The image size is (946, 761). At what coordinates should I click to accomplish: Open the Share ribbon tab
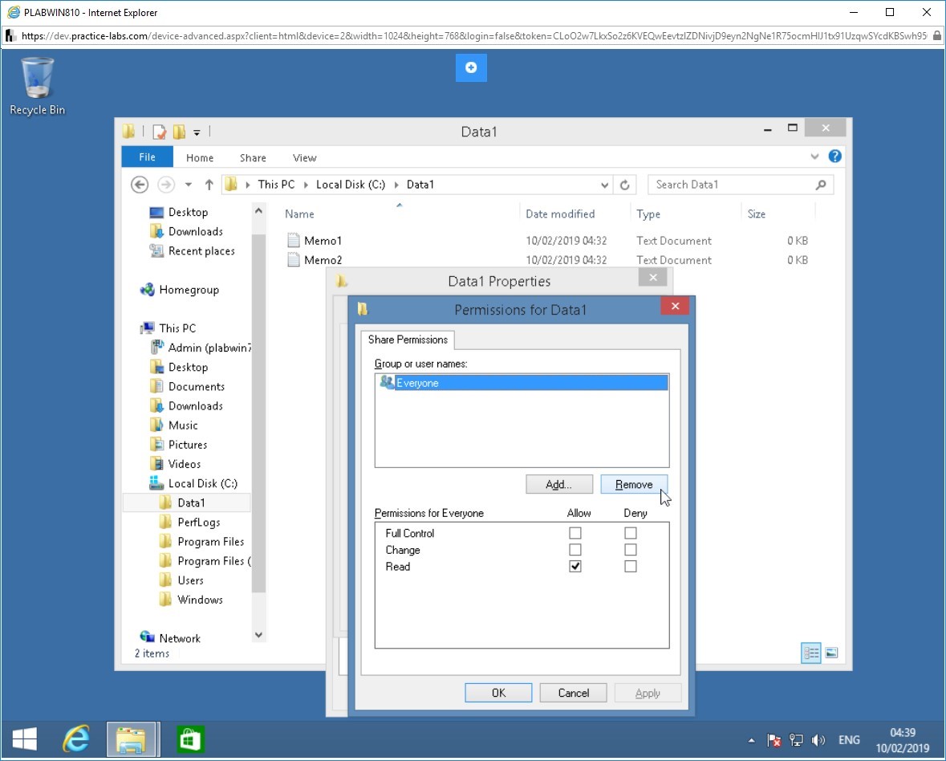point(253,157)
